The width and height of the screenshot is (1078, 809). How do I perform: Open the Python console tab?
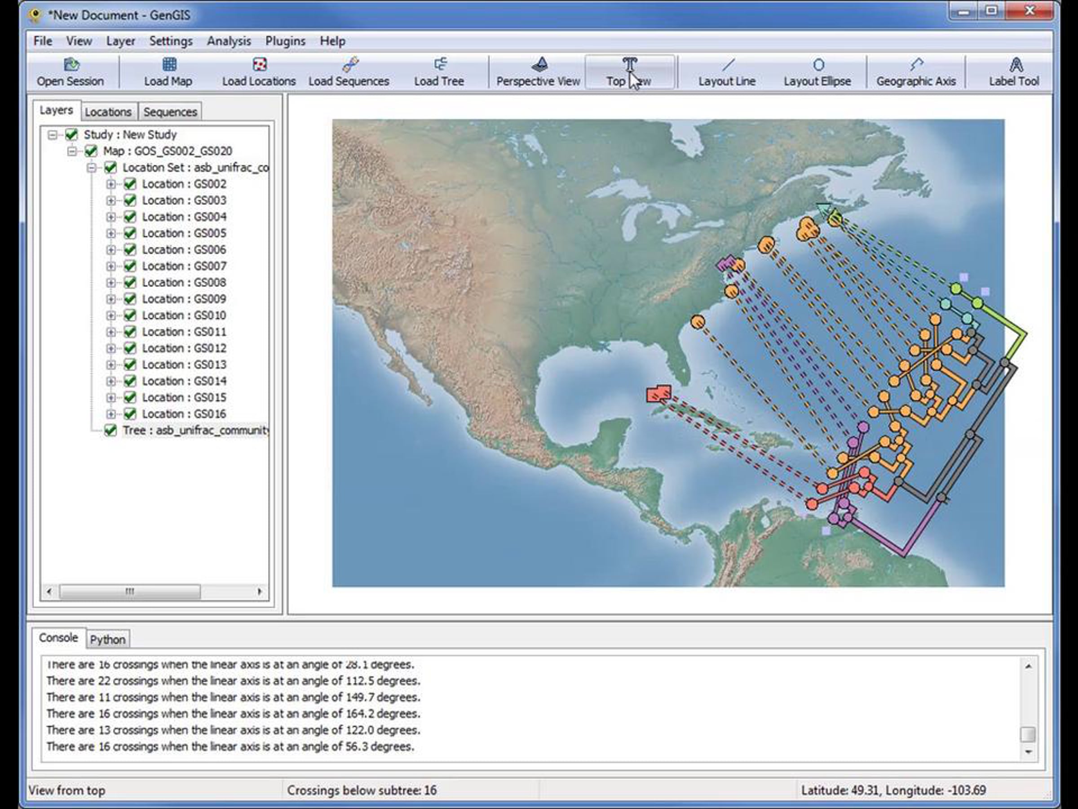click(108, 639)
